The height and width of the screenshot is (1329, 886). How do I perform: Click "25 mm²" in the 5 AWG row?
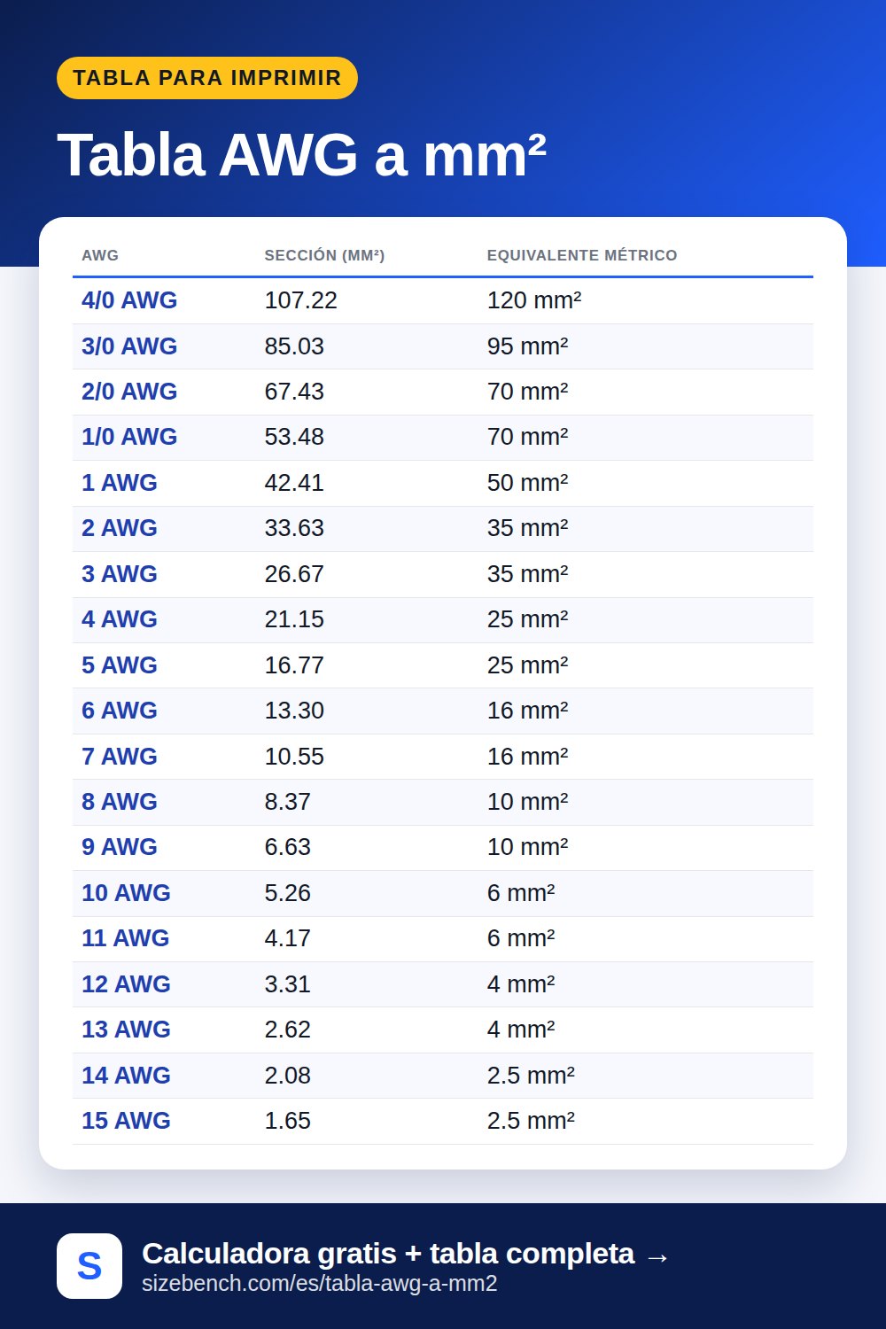coord(527,665)
